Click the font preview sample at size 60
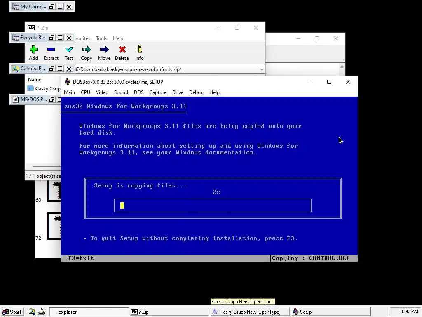The width and height of the screenshot is (422, 317). click(x=54, y=192)
